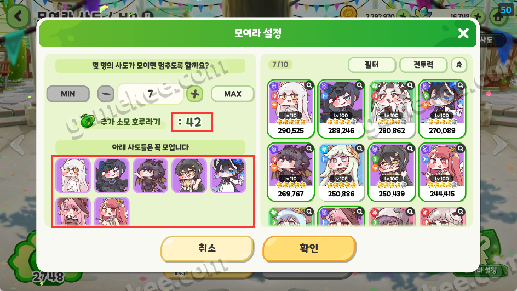
Task: Toggle selection of the 250,886 Lv.108 character
Action: click(341, 172)
